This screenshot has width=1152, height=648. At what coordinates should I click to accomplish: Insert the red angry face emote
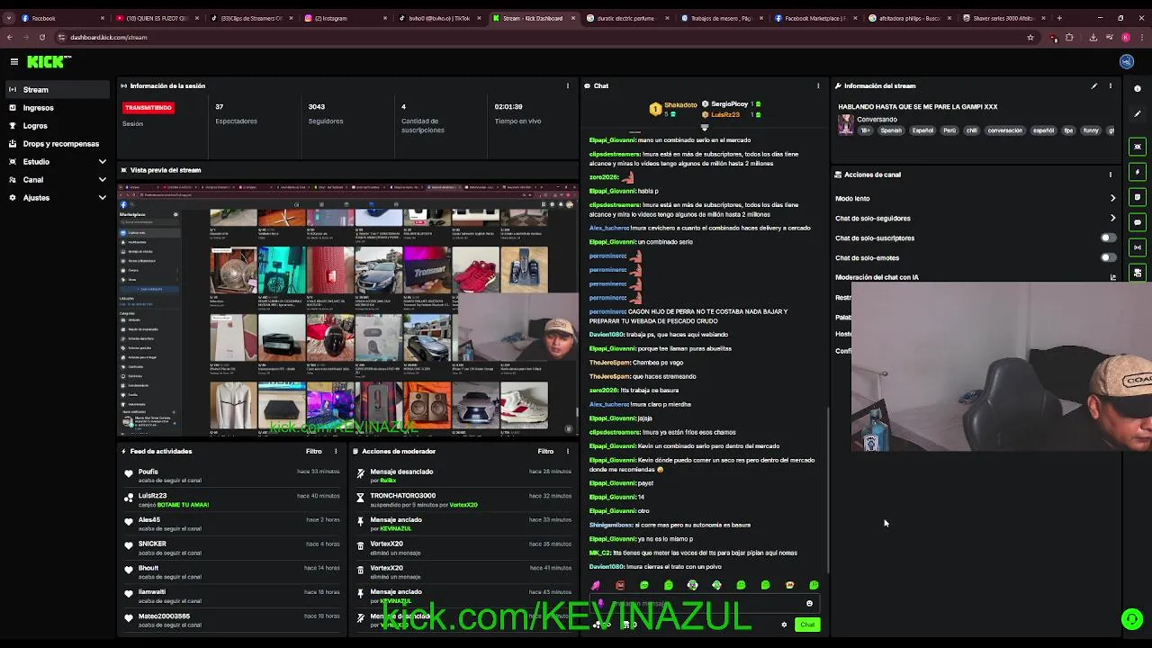pos(619,585)
